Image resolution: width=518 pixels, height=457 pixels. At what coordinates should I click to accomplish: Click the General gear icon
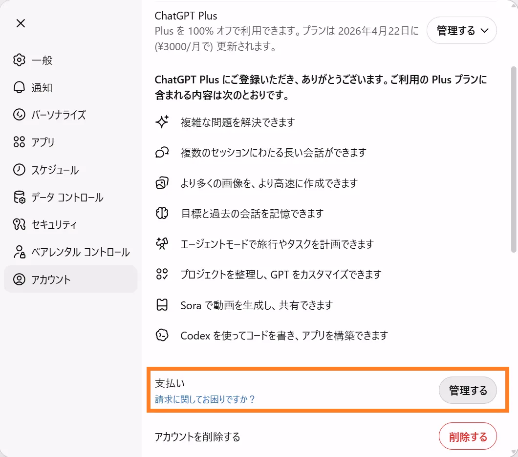tap(19, 60)
